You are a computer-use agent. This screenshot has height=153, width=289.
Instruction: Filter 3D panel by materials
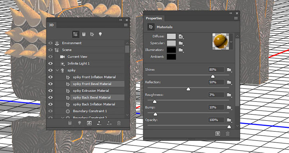click(x=92, y=34)
